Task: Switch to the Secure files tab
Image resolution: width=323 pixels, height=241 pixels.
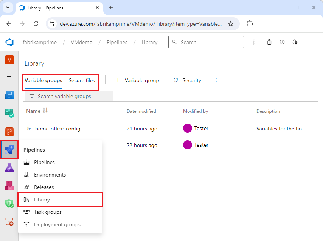Action: pyautogui.click(x=82, y=80)
